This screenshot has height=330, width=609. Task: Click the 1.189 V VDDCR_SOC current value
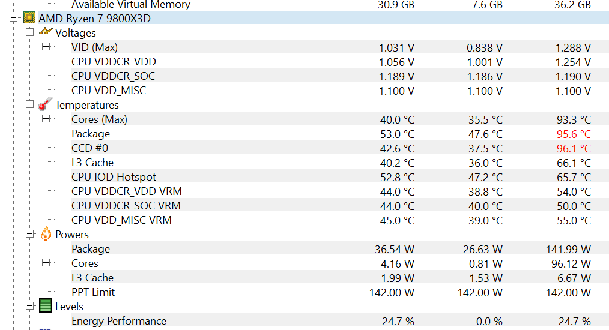[396, 76]
